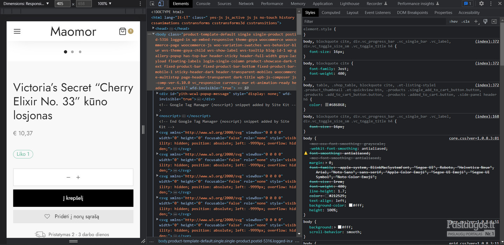Expand the background property shorthand triangle
Viewport: 504px width, 245px height.
tap(335, 227)
